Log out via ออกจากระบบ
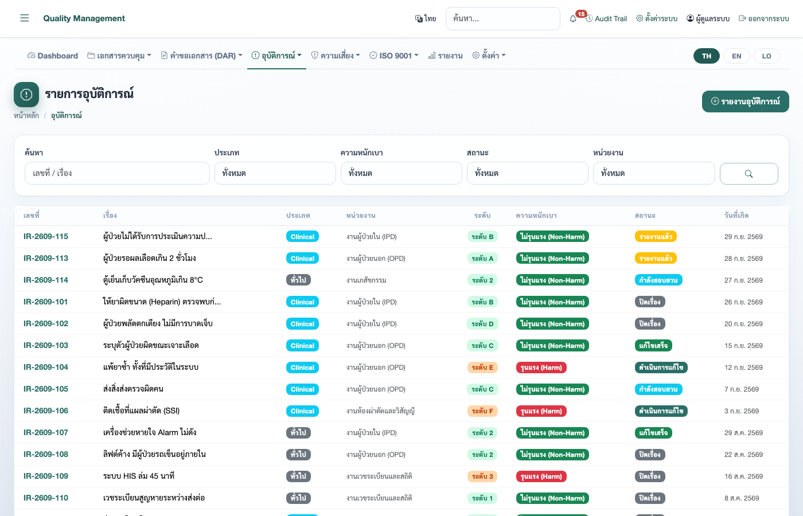The image size is (803, 516). 763,18
